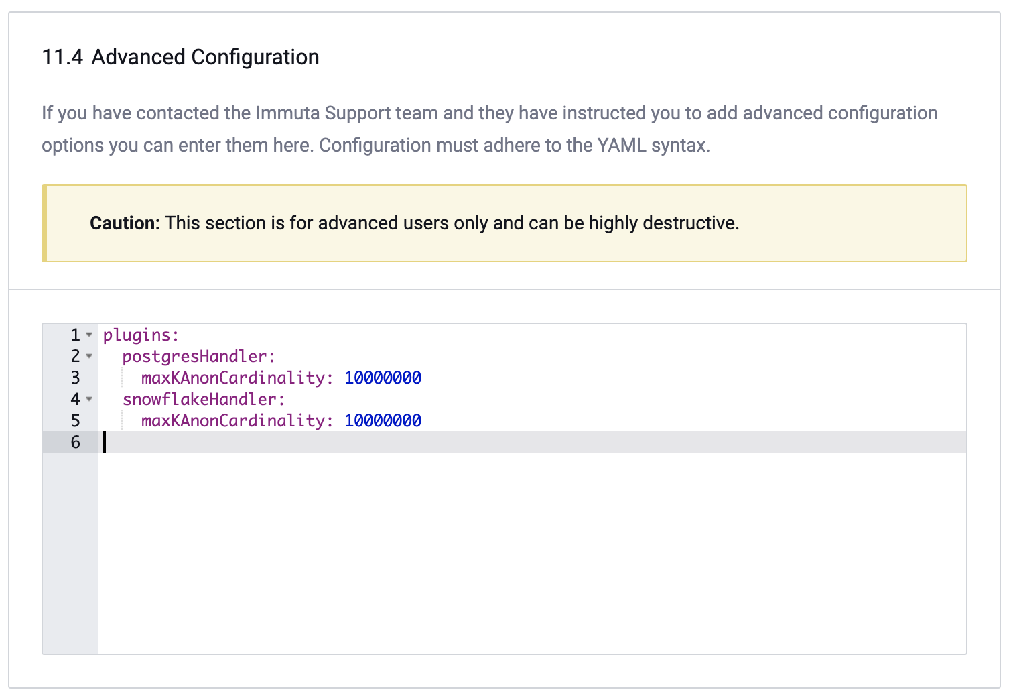This screenshot has width=1013, height=696.
Task: Collapse the postgresHandler fold arrow on line 2
Action: (x=89, y=356)
